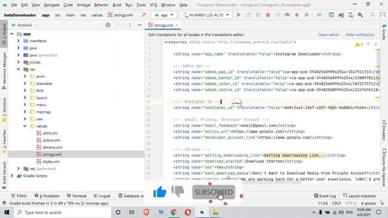Open the Structure side tab

tap(4, 110)
